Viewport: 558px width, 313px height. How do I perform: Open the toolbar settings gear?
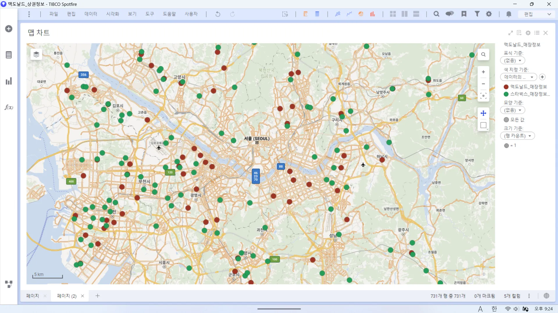(489, 14)
